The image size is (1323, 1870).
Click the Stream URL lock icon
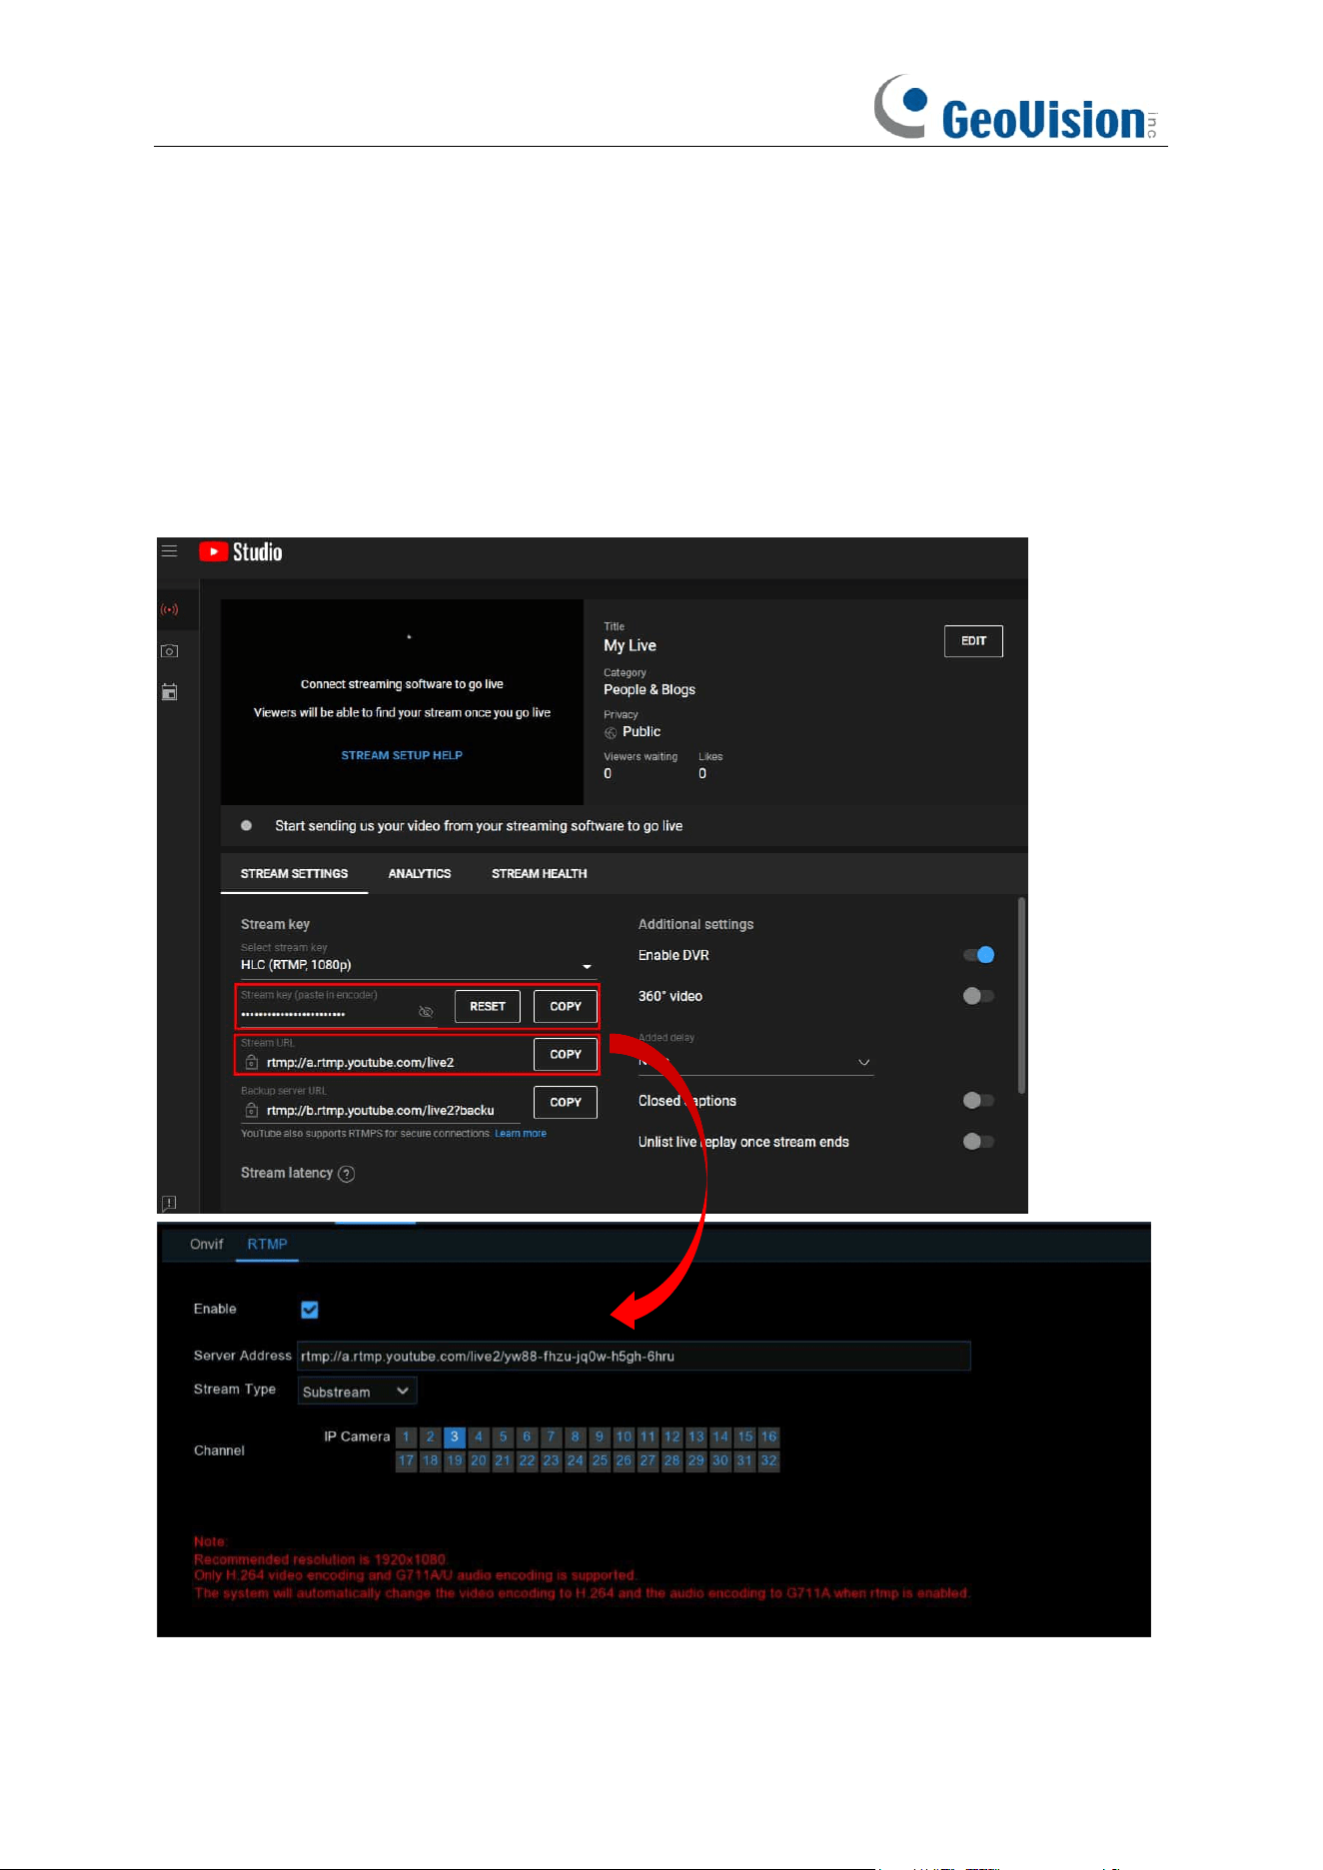coord(252,1062)
